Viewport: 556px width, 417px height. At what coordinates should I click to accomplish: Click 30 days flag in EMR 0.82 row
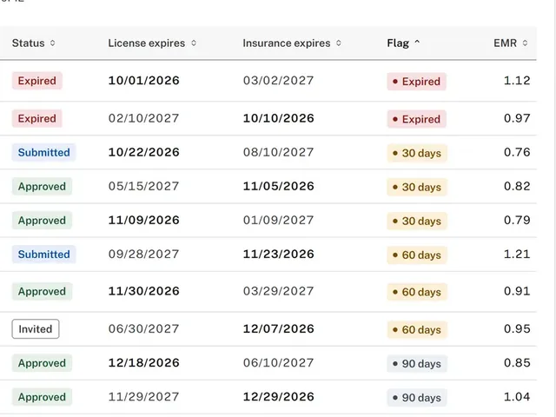coord(417,188)
